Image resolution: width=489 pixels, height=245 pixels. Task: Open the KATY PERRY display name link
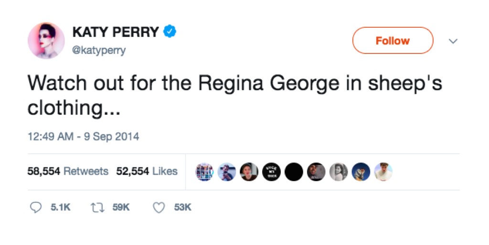click(115, 32)
